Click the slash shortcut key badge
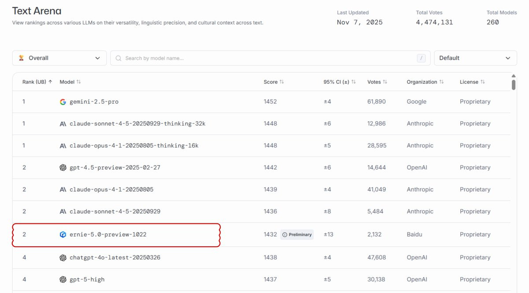Viewport: 529px width, 293px height. [x=421, y=58]
